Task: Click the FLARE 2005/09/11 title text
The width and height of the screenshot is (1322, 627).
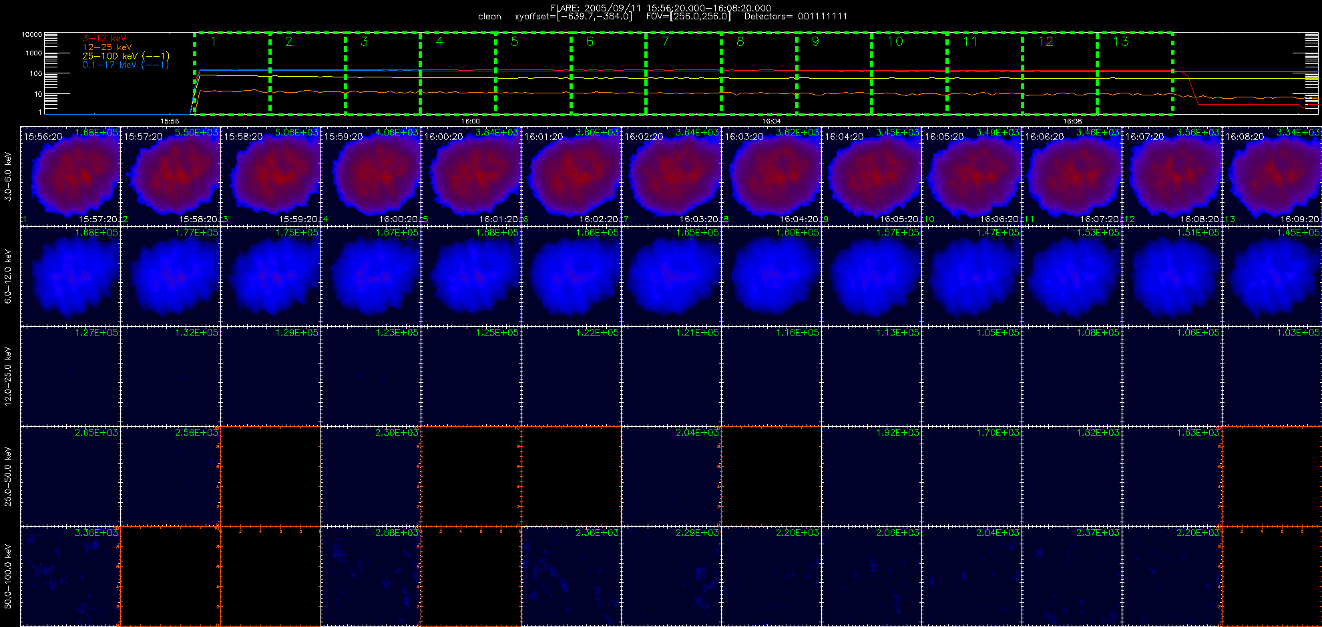Action: (661, 8)
